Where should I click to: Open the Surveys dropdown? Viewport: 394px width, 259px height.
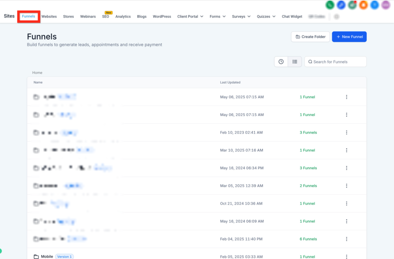(x=241, y=16)
